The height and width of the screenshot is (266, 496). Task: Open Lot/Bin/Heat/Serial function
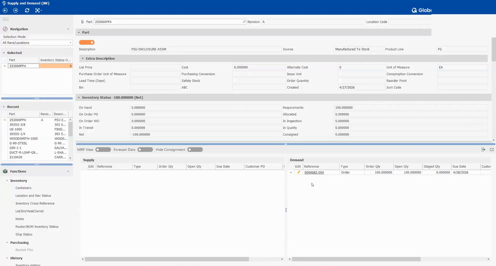(29, 211)
